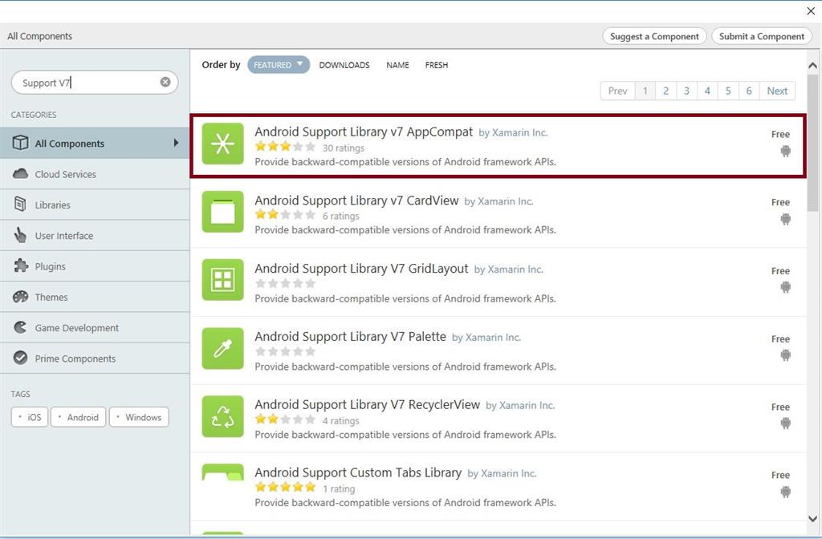Click the Submit a Component button
The height and width of the screenshot is (539, 822).
pyautogui.click(x=762, y=36)
